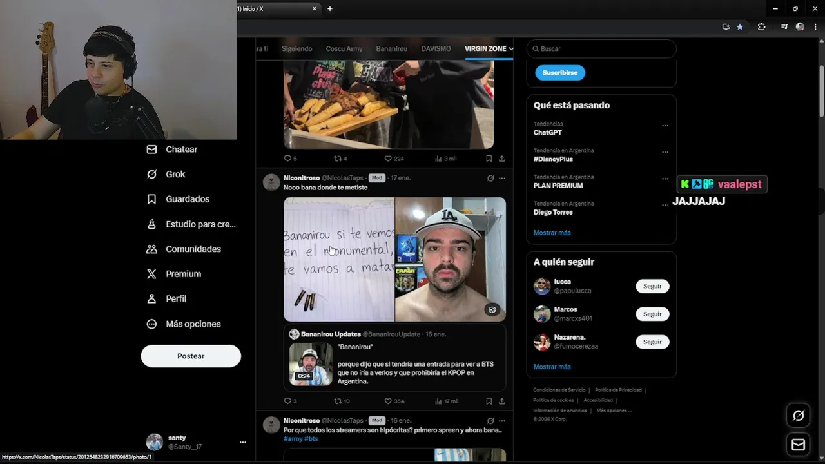Open Premium in the sidebar

pyautogui.click(x=174, y=274)
